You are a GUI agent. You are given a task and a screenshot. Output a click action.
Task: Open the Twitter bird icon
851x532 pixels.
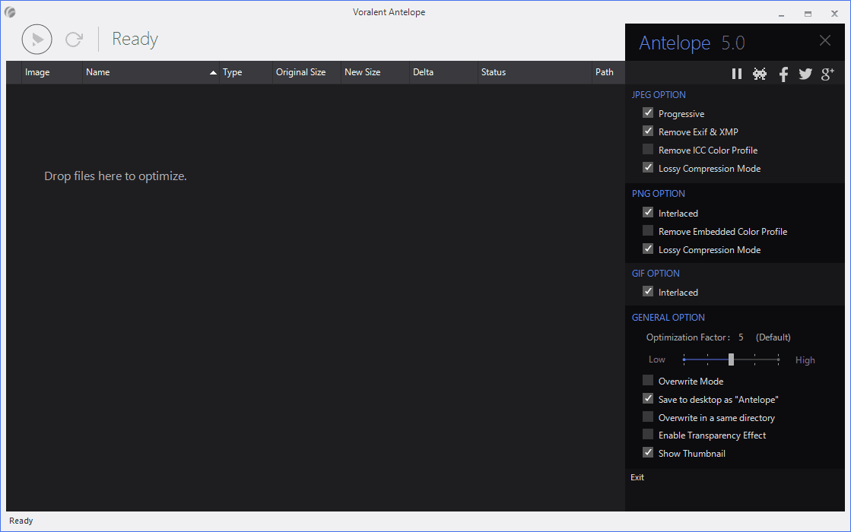click(805, 74)
